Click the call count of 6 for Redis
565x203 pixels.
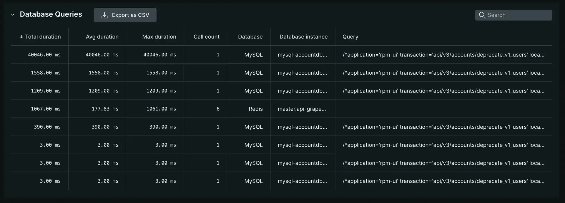218,109
